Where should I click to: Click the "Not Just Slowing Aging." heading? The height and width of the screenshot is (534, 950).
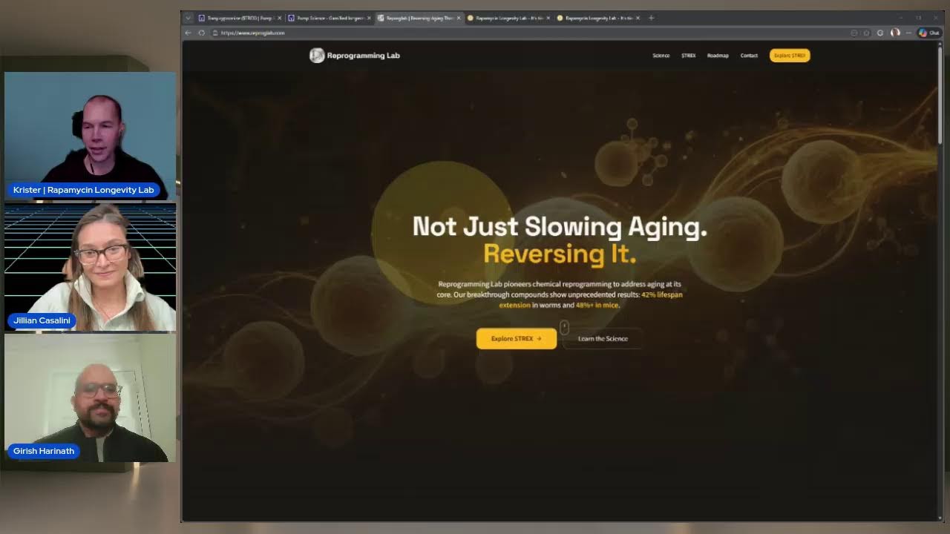point(560,226)
